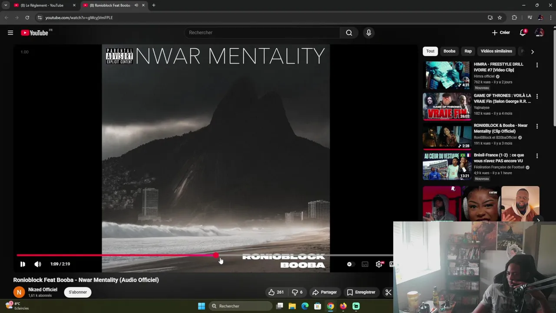Open Chrome extensions puzzle icon
The width and height of the screenshot is (556, 313).
pyautogui.click(x=514, y=17)
